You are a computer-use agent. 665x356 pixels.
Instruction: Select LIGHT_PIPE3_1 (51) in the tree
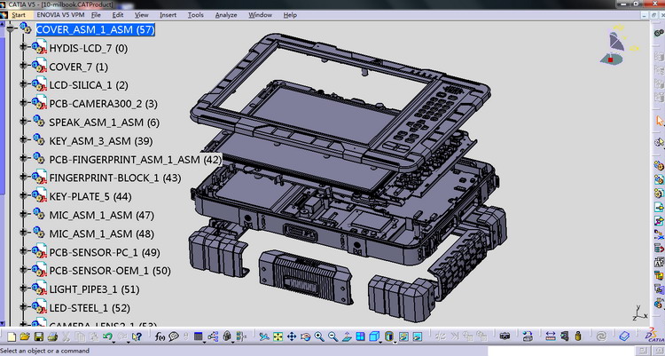click(94, 289)
